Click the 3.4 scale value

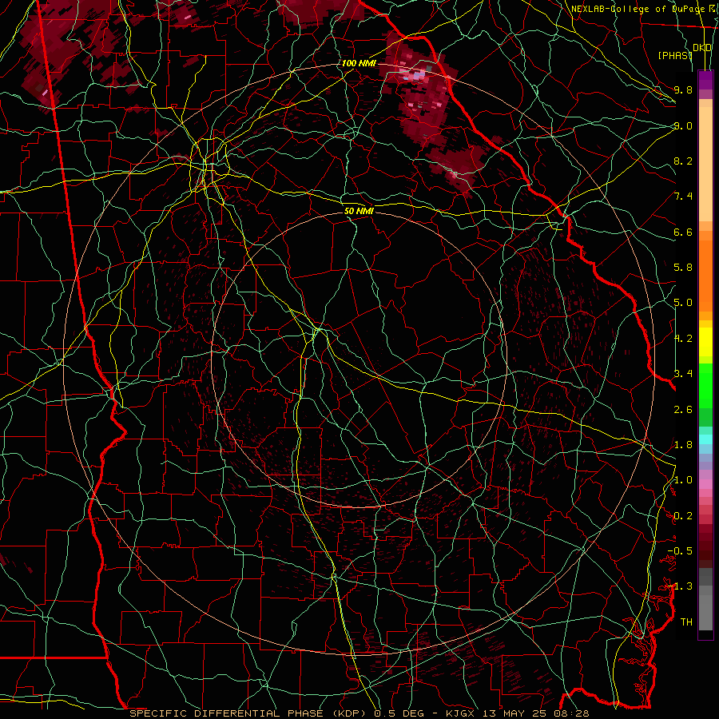(683, 374)
